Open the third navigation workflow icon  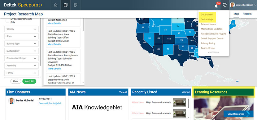pyautogui.click(x=75, y=5)
